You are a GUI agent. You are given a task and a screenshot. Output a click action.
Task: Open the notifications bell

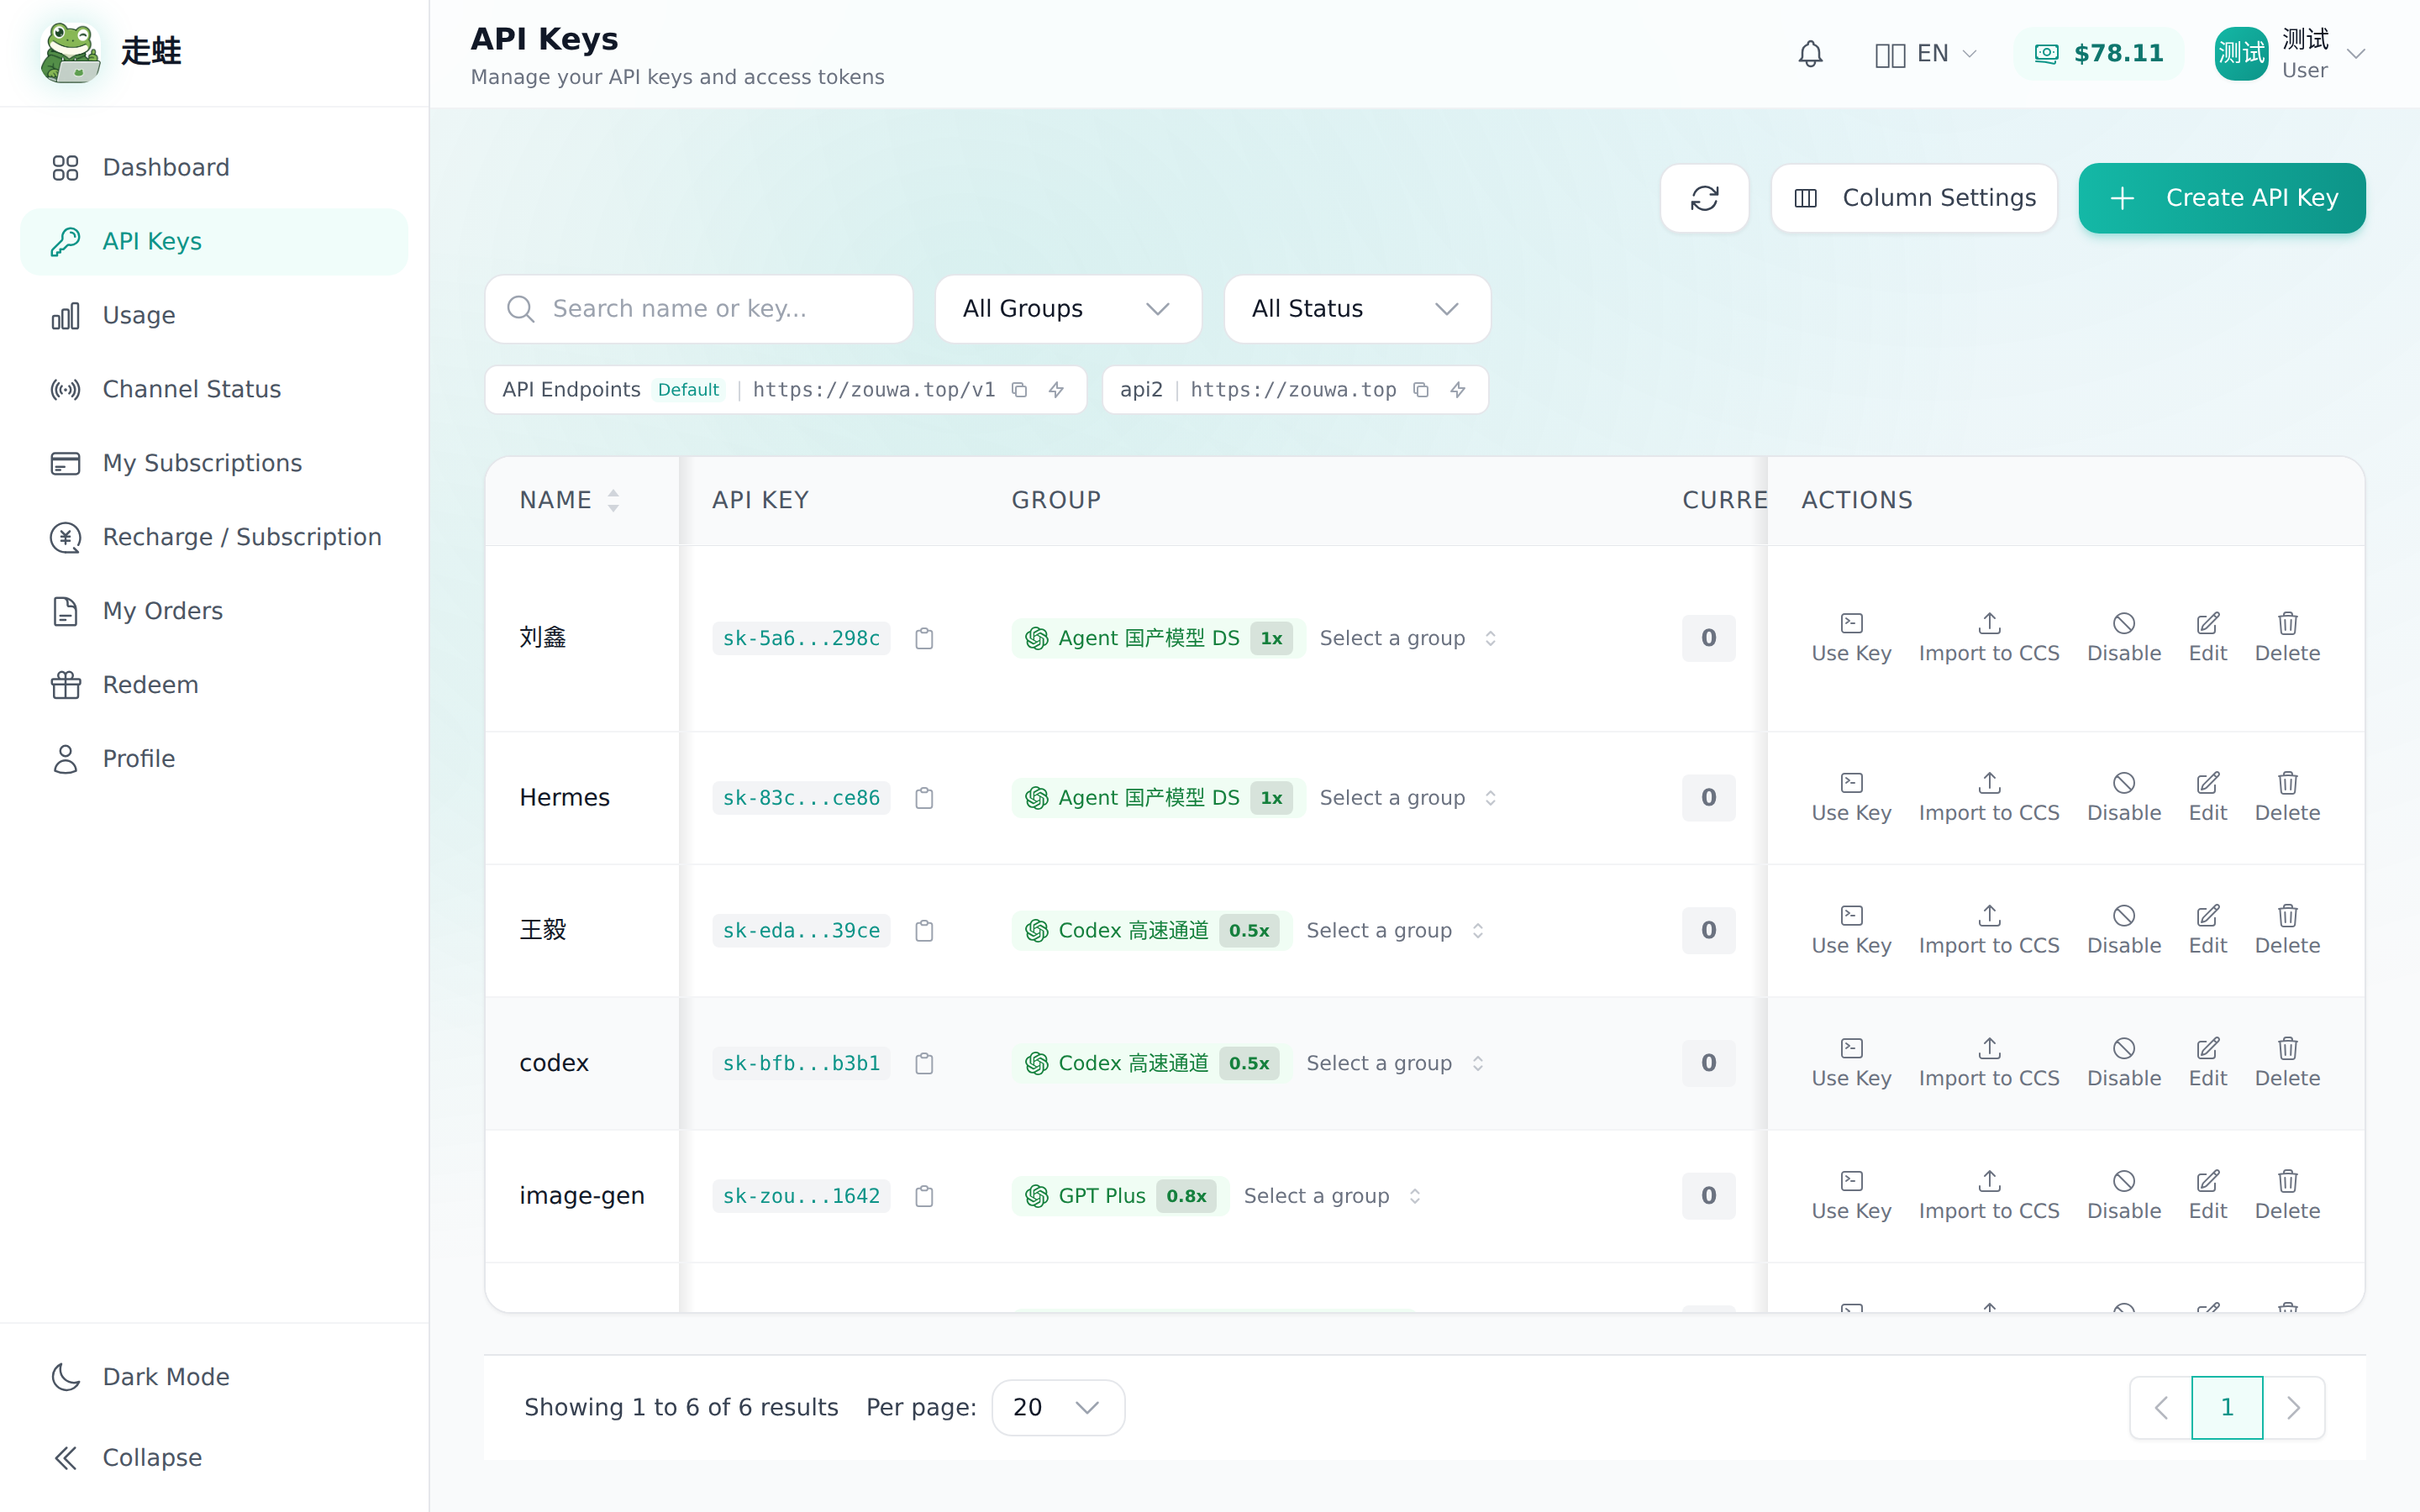[1810, 53]
